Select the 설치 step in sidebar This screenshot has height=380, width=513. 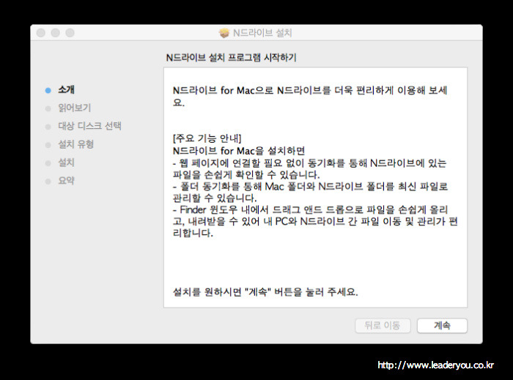point(66,163)
